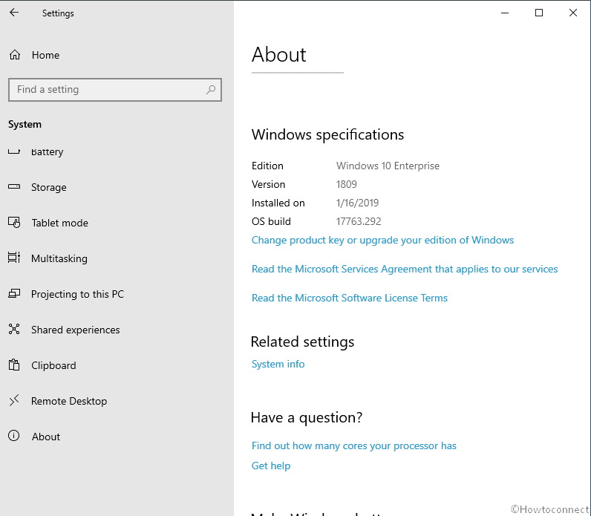Click the System section label

click(x=25, y=125)
